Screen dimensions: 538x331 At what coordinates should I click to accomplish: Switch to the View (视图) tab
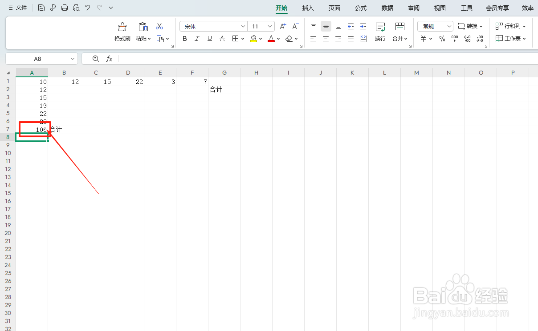440,8
